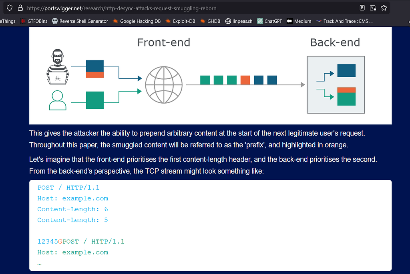
Task: Toggle reader view icon in address bar
Action: (x=362, y=8)
